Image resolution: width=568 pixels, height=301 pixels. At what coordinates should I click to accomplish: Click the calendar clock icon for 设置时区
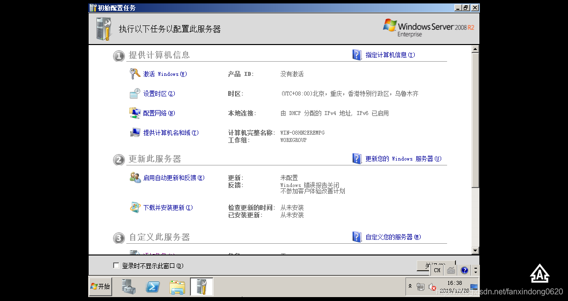(135, 93)
